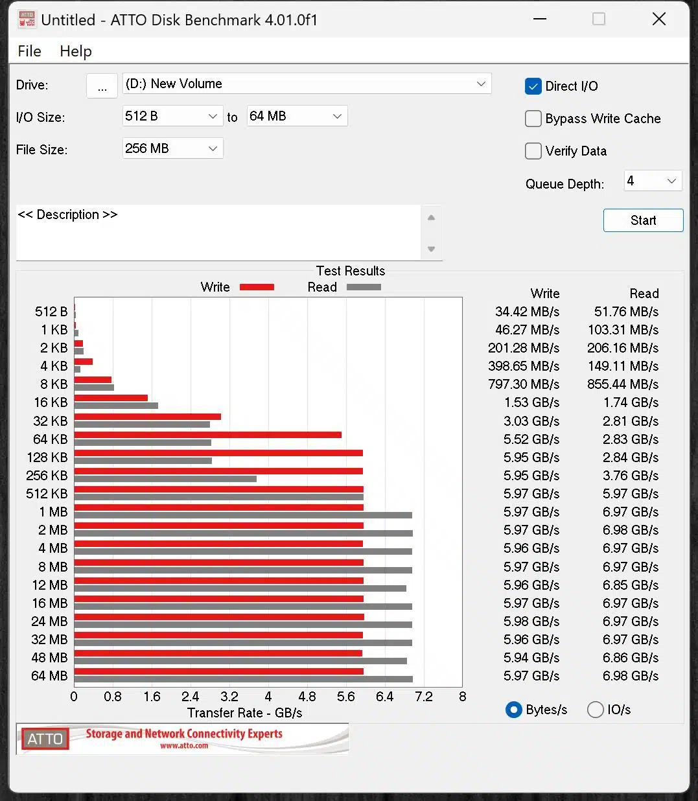Open the File menu
Screen dimensions: 698x801
pos(29,51)
